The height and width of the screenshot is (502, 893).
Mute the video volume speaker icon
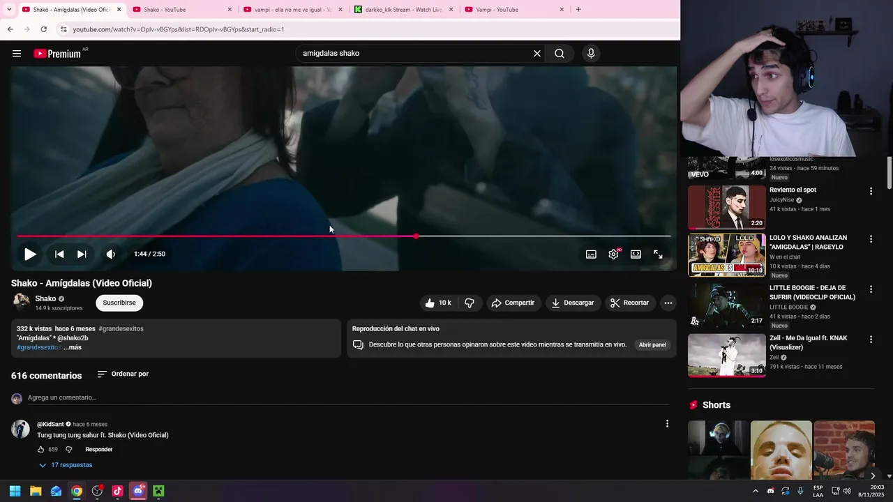pyautogui.click(x=110, y=254)
